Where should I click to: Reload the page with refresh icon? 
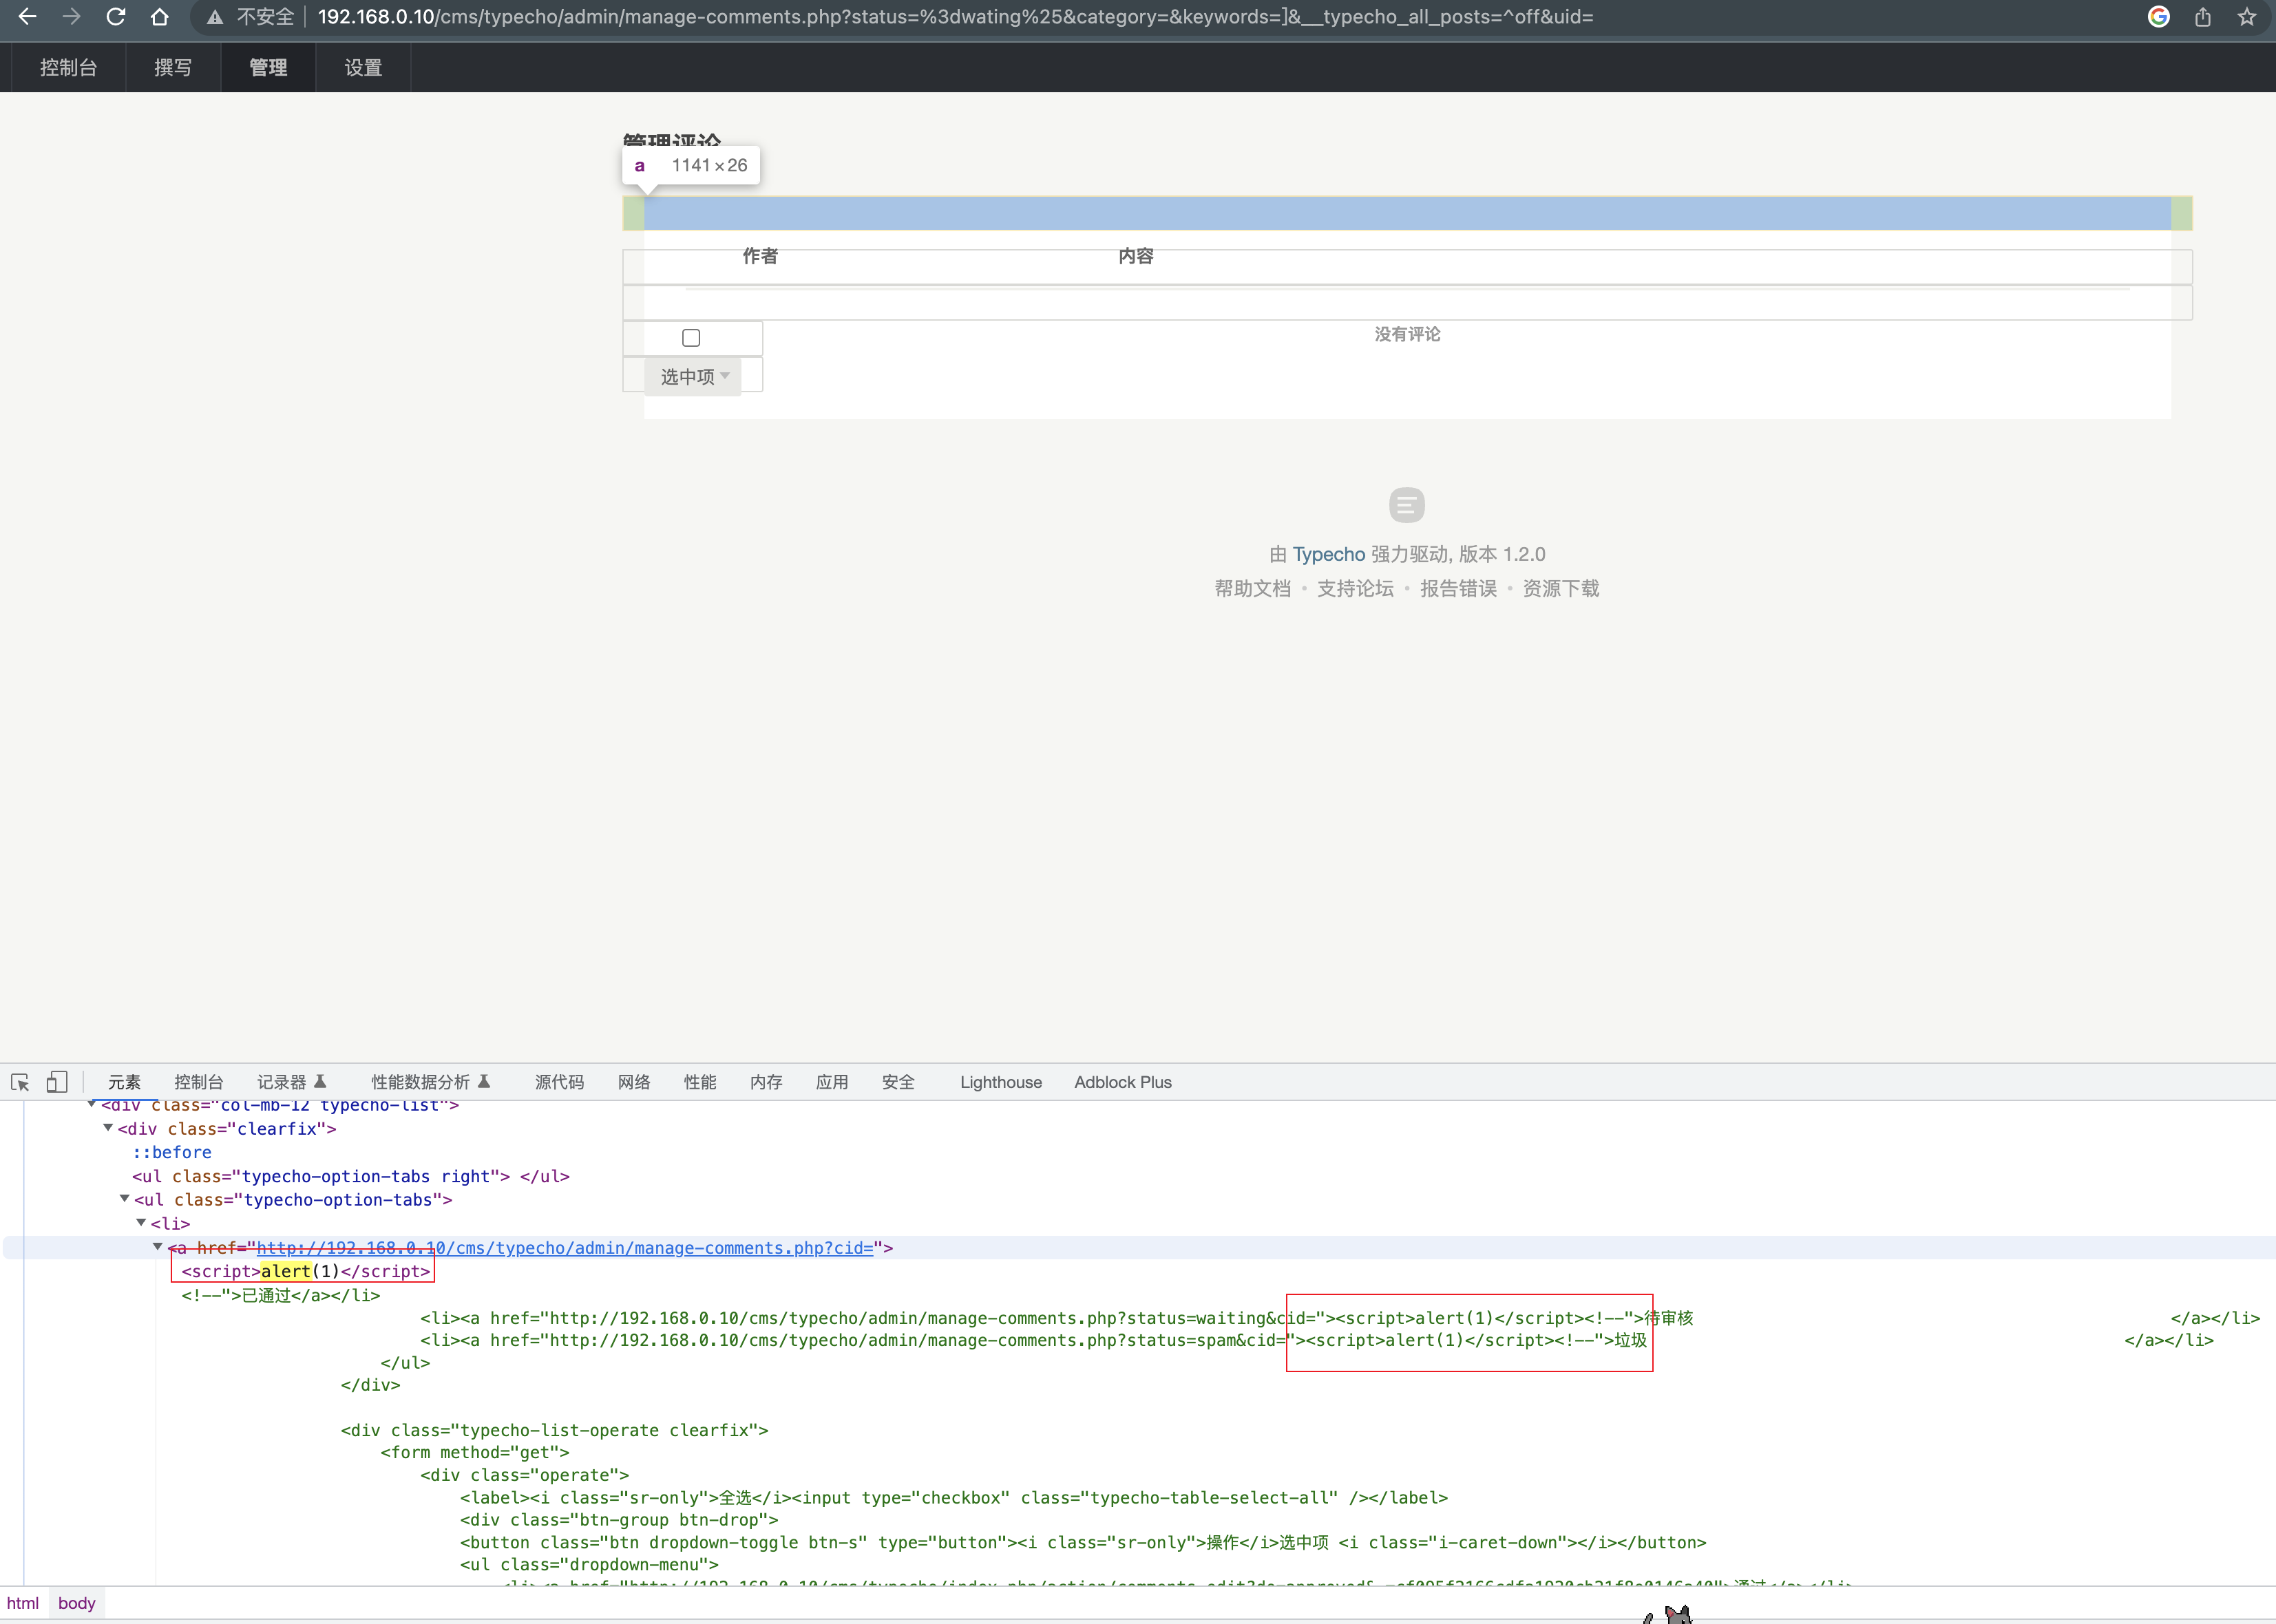115,17
